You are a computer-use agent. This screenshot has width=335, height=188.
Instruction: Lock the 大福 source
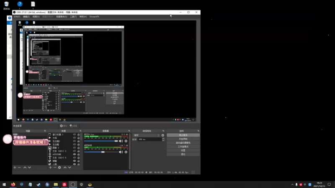point(78,138)
